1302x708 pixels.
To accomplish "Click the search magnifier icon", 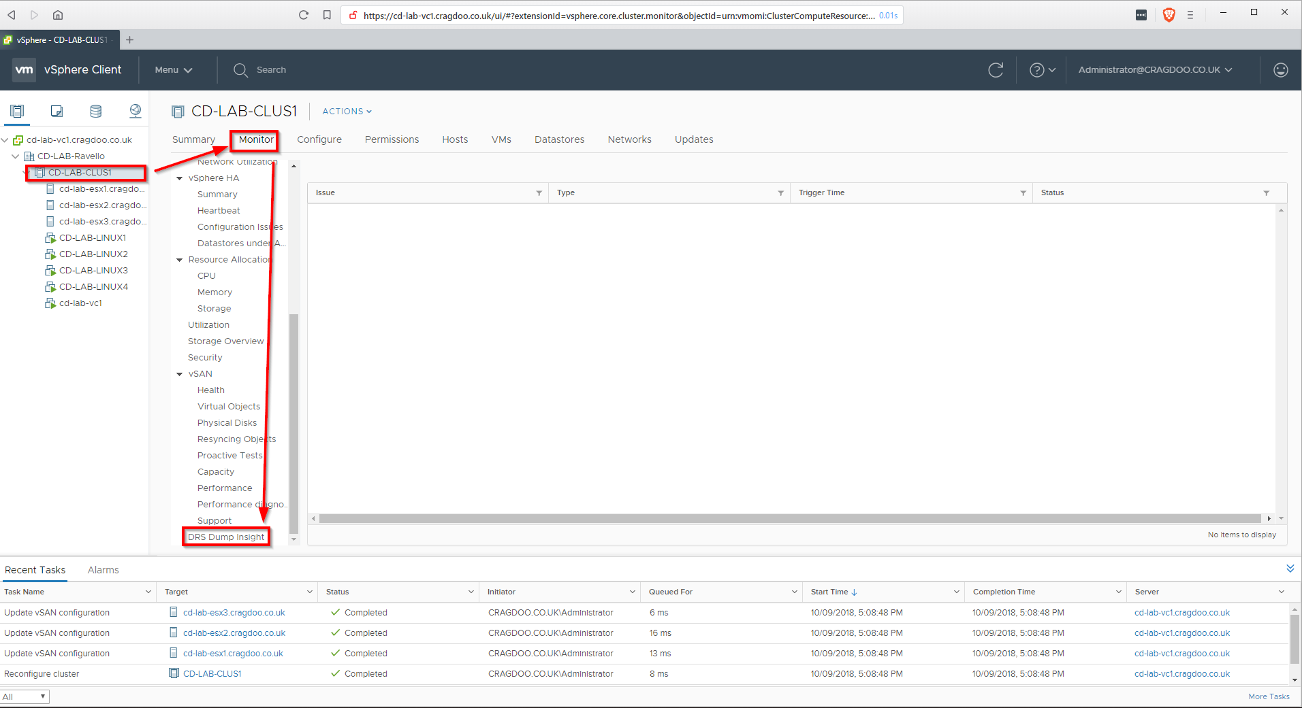I will [x=240, y=70].
